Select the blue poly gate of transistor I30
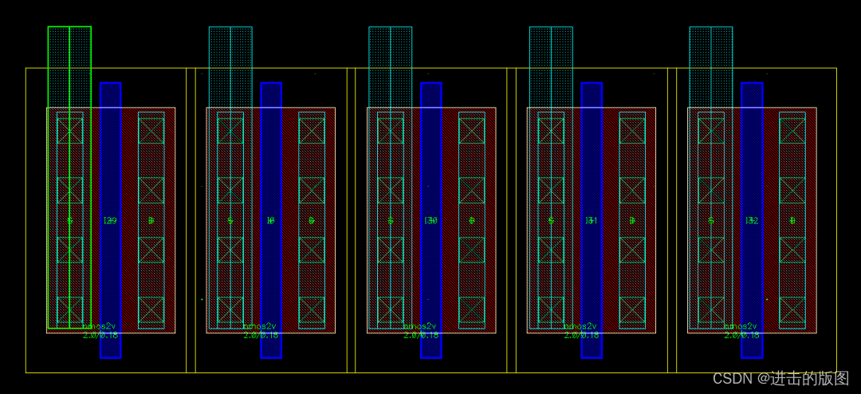 pyautogui.click(x=431, y=220)
